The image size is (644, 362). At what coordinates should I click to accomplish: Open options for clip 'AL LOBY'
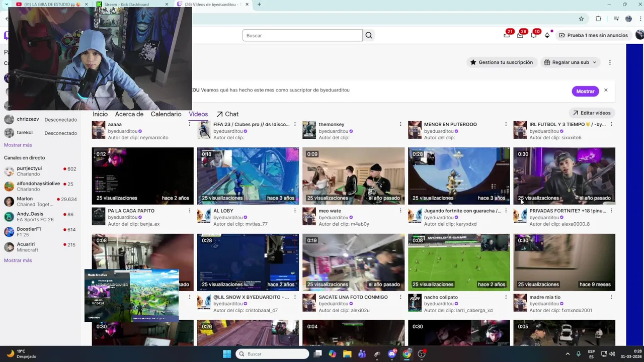click(295, 211)
